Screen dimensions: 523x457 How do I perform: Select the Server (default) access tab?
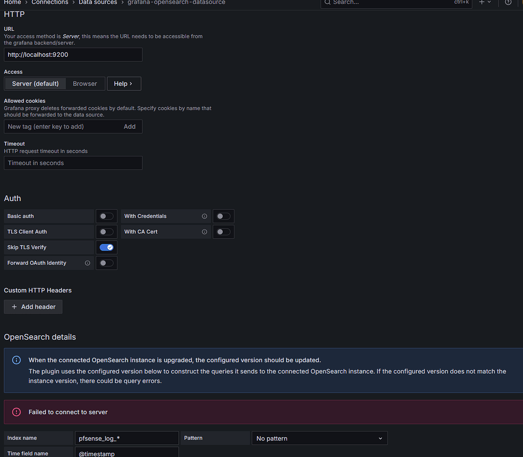pyautogui.click(x=35, y=83)
